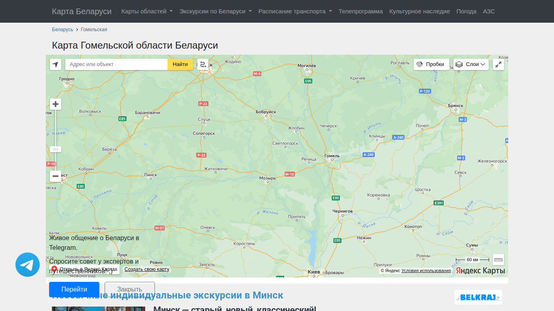Image resolution: width=554 pixels, height=311 pixels.
Task: Open the Погода page
Action: pos(466,11)
